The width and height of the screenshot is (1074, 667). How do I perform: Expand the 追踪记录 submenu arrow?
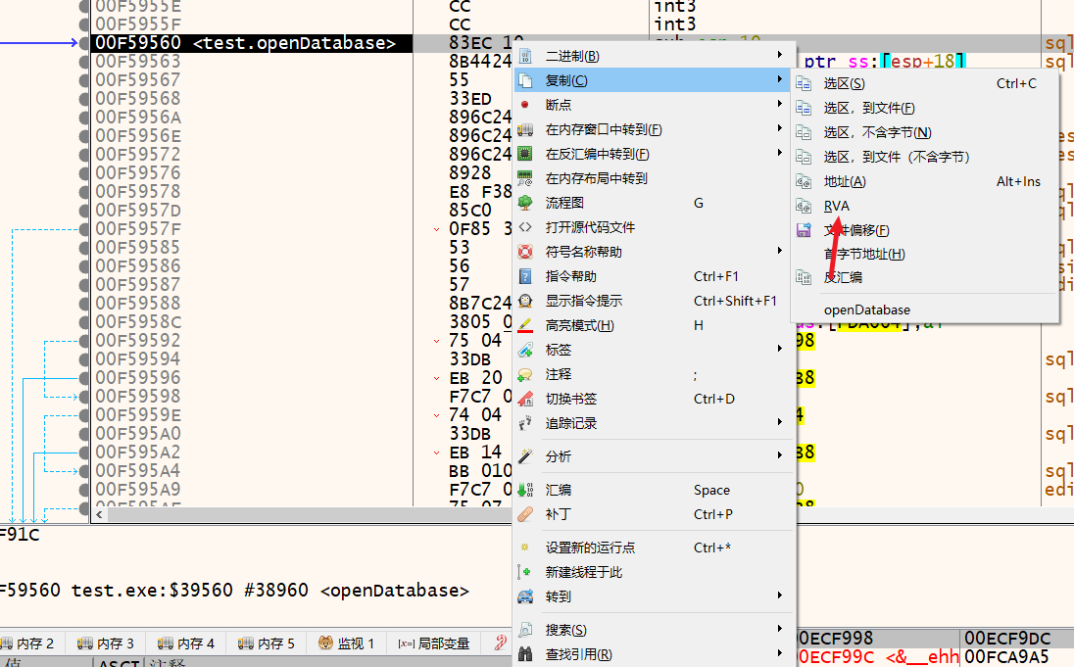point(780,423)
